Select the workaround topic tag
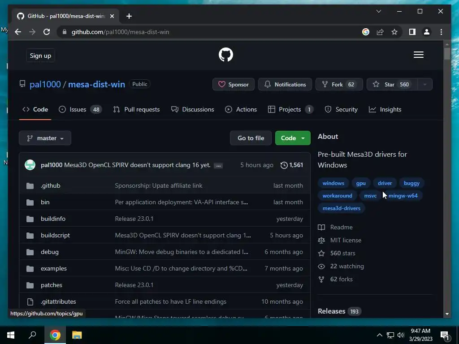This screenshot has height=344, width=459. [x=337, y=196]
